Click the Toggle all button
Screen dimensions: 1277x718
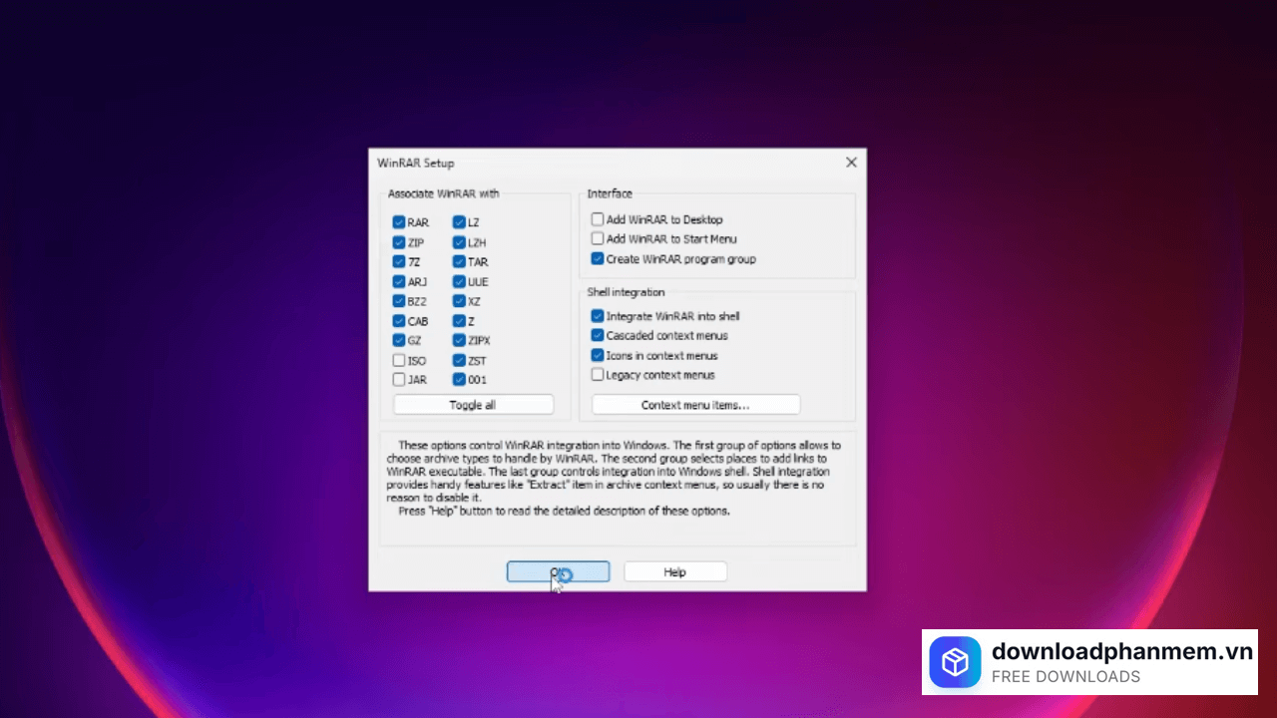pyautogui.click(x=473, y=405)
